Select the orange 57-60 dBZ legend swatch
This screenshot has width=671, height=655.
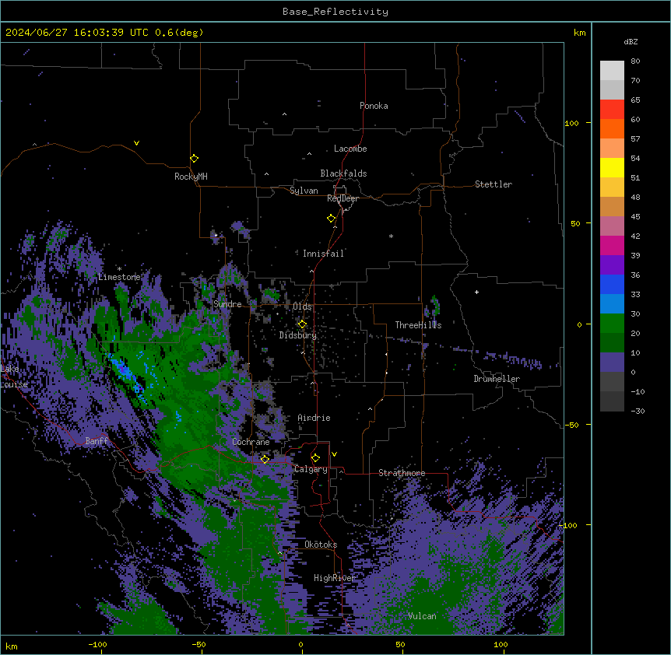(612, 128)
